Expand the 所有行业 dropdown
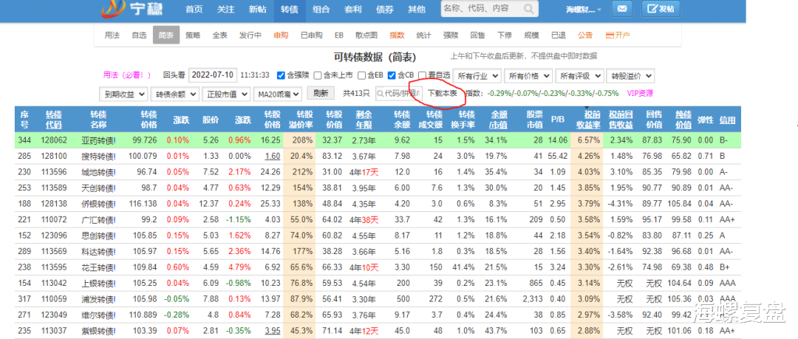This screenshot has width=798, height=339. [477, 76]
